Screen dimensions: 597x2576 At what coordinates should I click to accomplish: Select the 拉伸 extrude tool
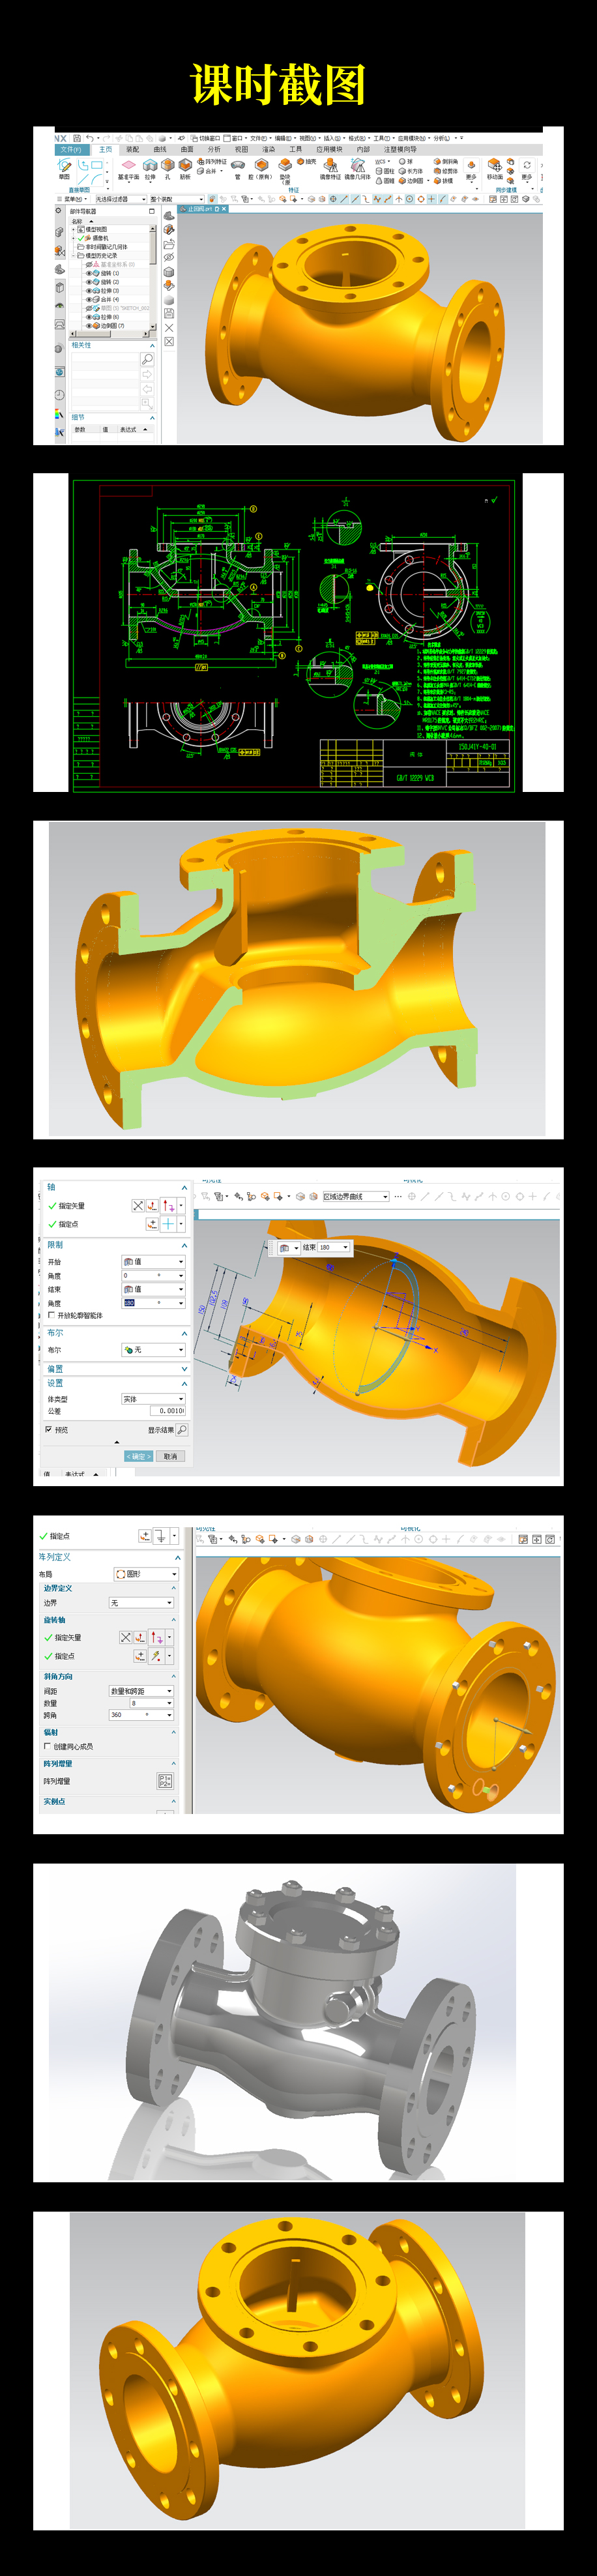point(150,168)
